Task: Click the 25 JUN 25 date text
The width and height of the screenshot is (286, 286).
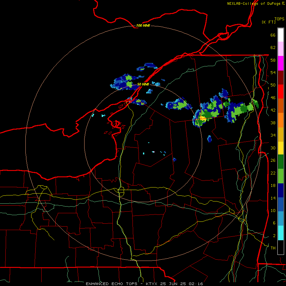Action: pos(173,284)
